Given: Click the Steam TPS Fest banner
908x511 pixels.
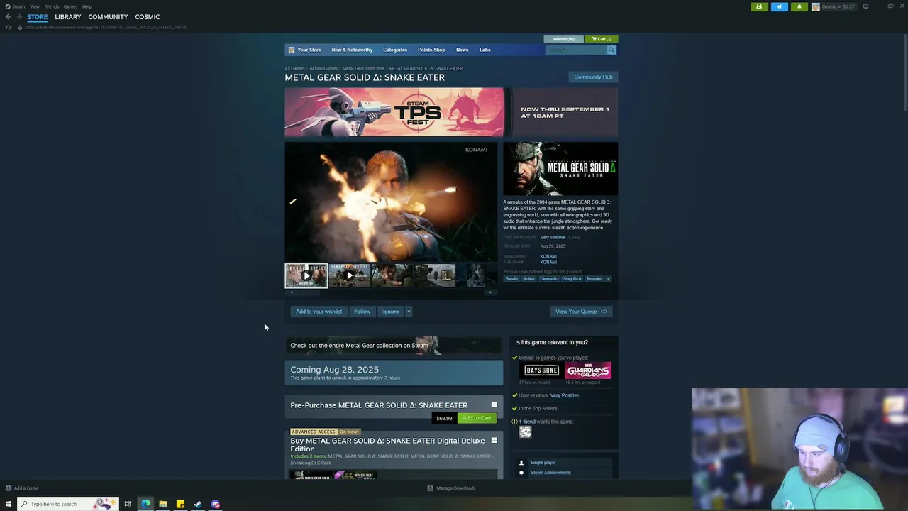Looking at the screenshot, I should [451, 112].
